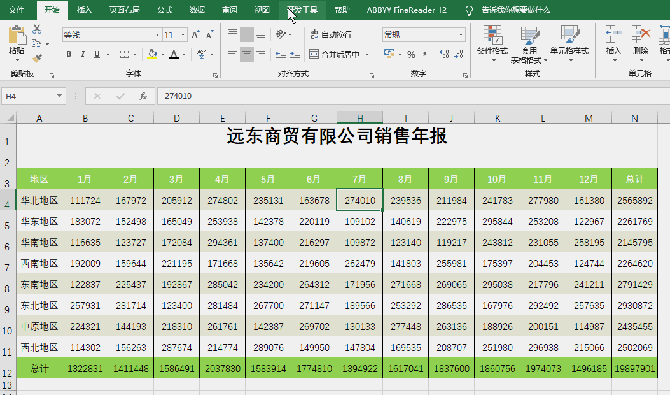The height and width of the screenshot is (395, 670).
Task: Open the borders dropdown arrow
Action: pyautogui.click(x=135, y=54)
